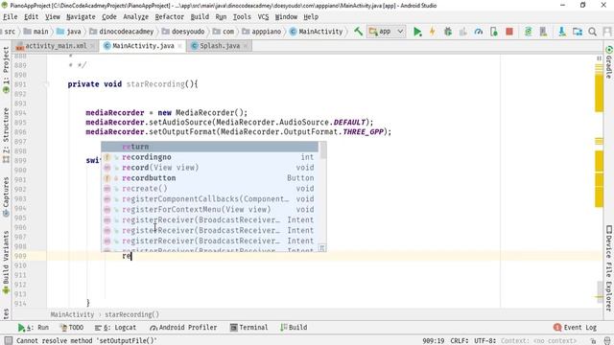Open the Tools menu
Screen dimensions: 614x345
[242, 17]
